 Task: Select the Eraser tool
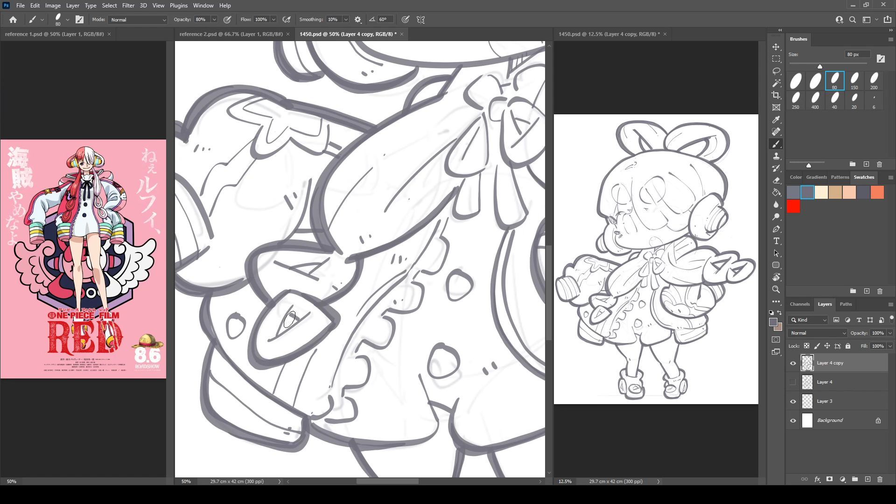click(776, 181)
